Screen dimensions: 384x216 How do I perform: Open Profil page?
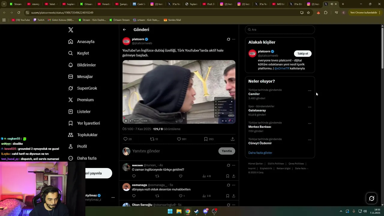77,146
